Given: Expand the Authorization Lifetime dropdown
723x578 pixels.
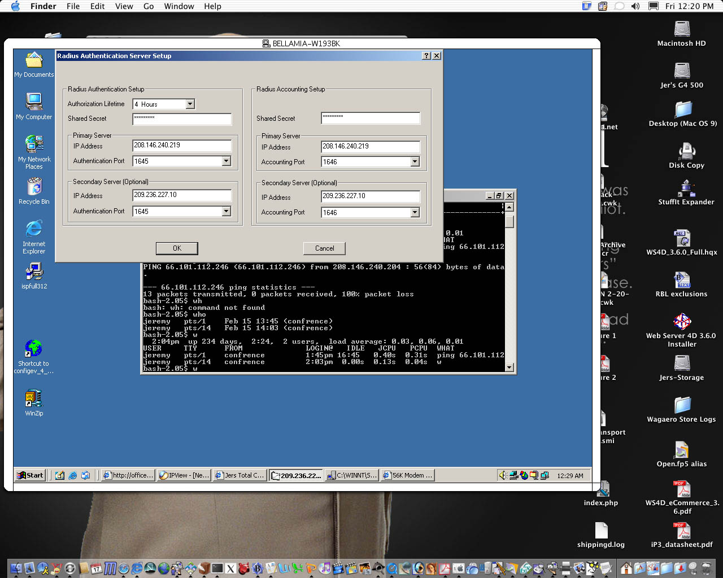Looking at the screenshot, I should click(190, 104).
